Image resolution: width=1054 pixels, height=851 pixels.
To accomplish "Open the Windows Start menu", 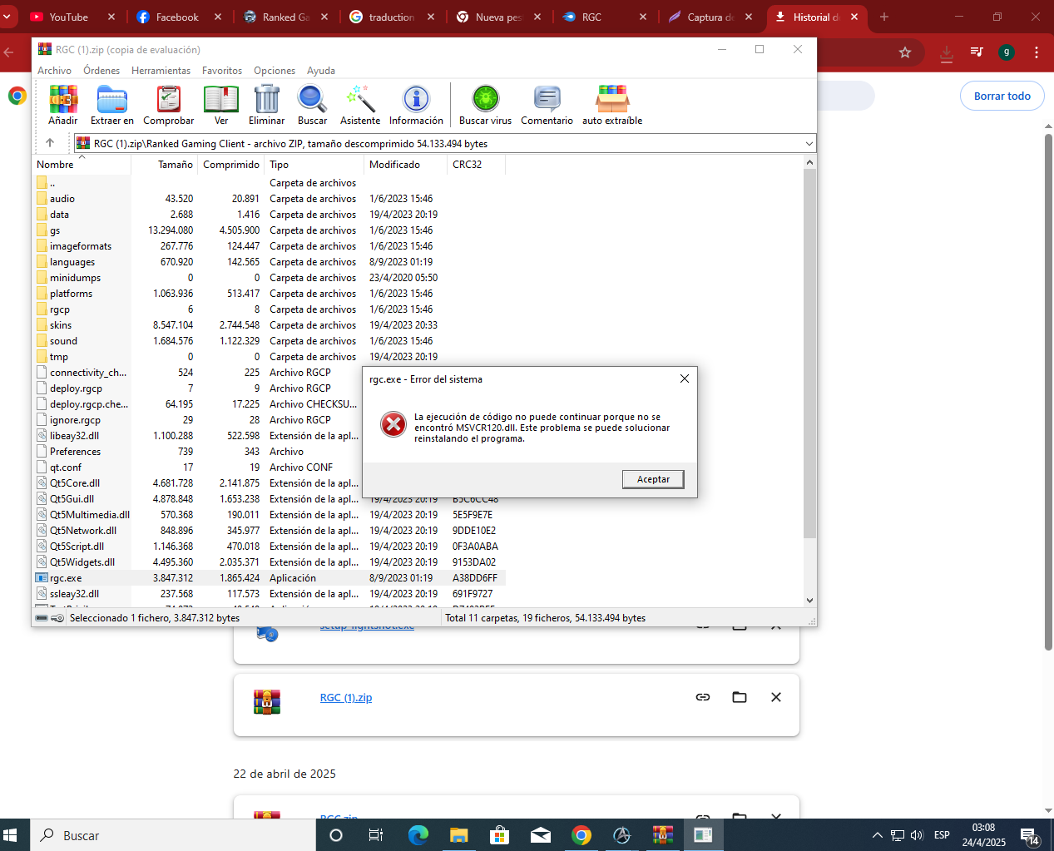I will pyautogui.click(x=12, y=835).
